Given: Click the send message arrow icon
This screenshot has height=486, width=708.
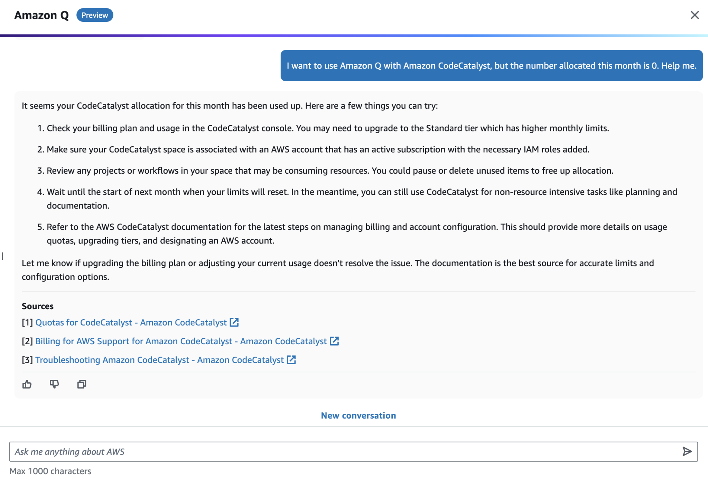Looking at the screenshot, I should [687, 451].
